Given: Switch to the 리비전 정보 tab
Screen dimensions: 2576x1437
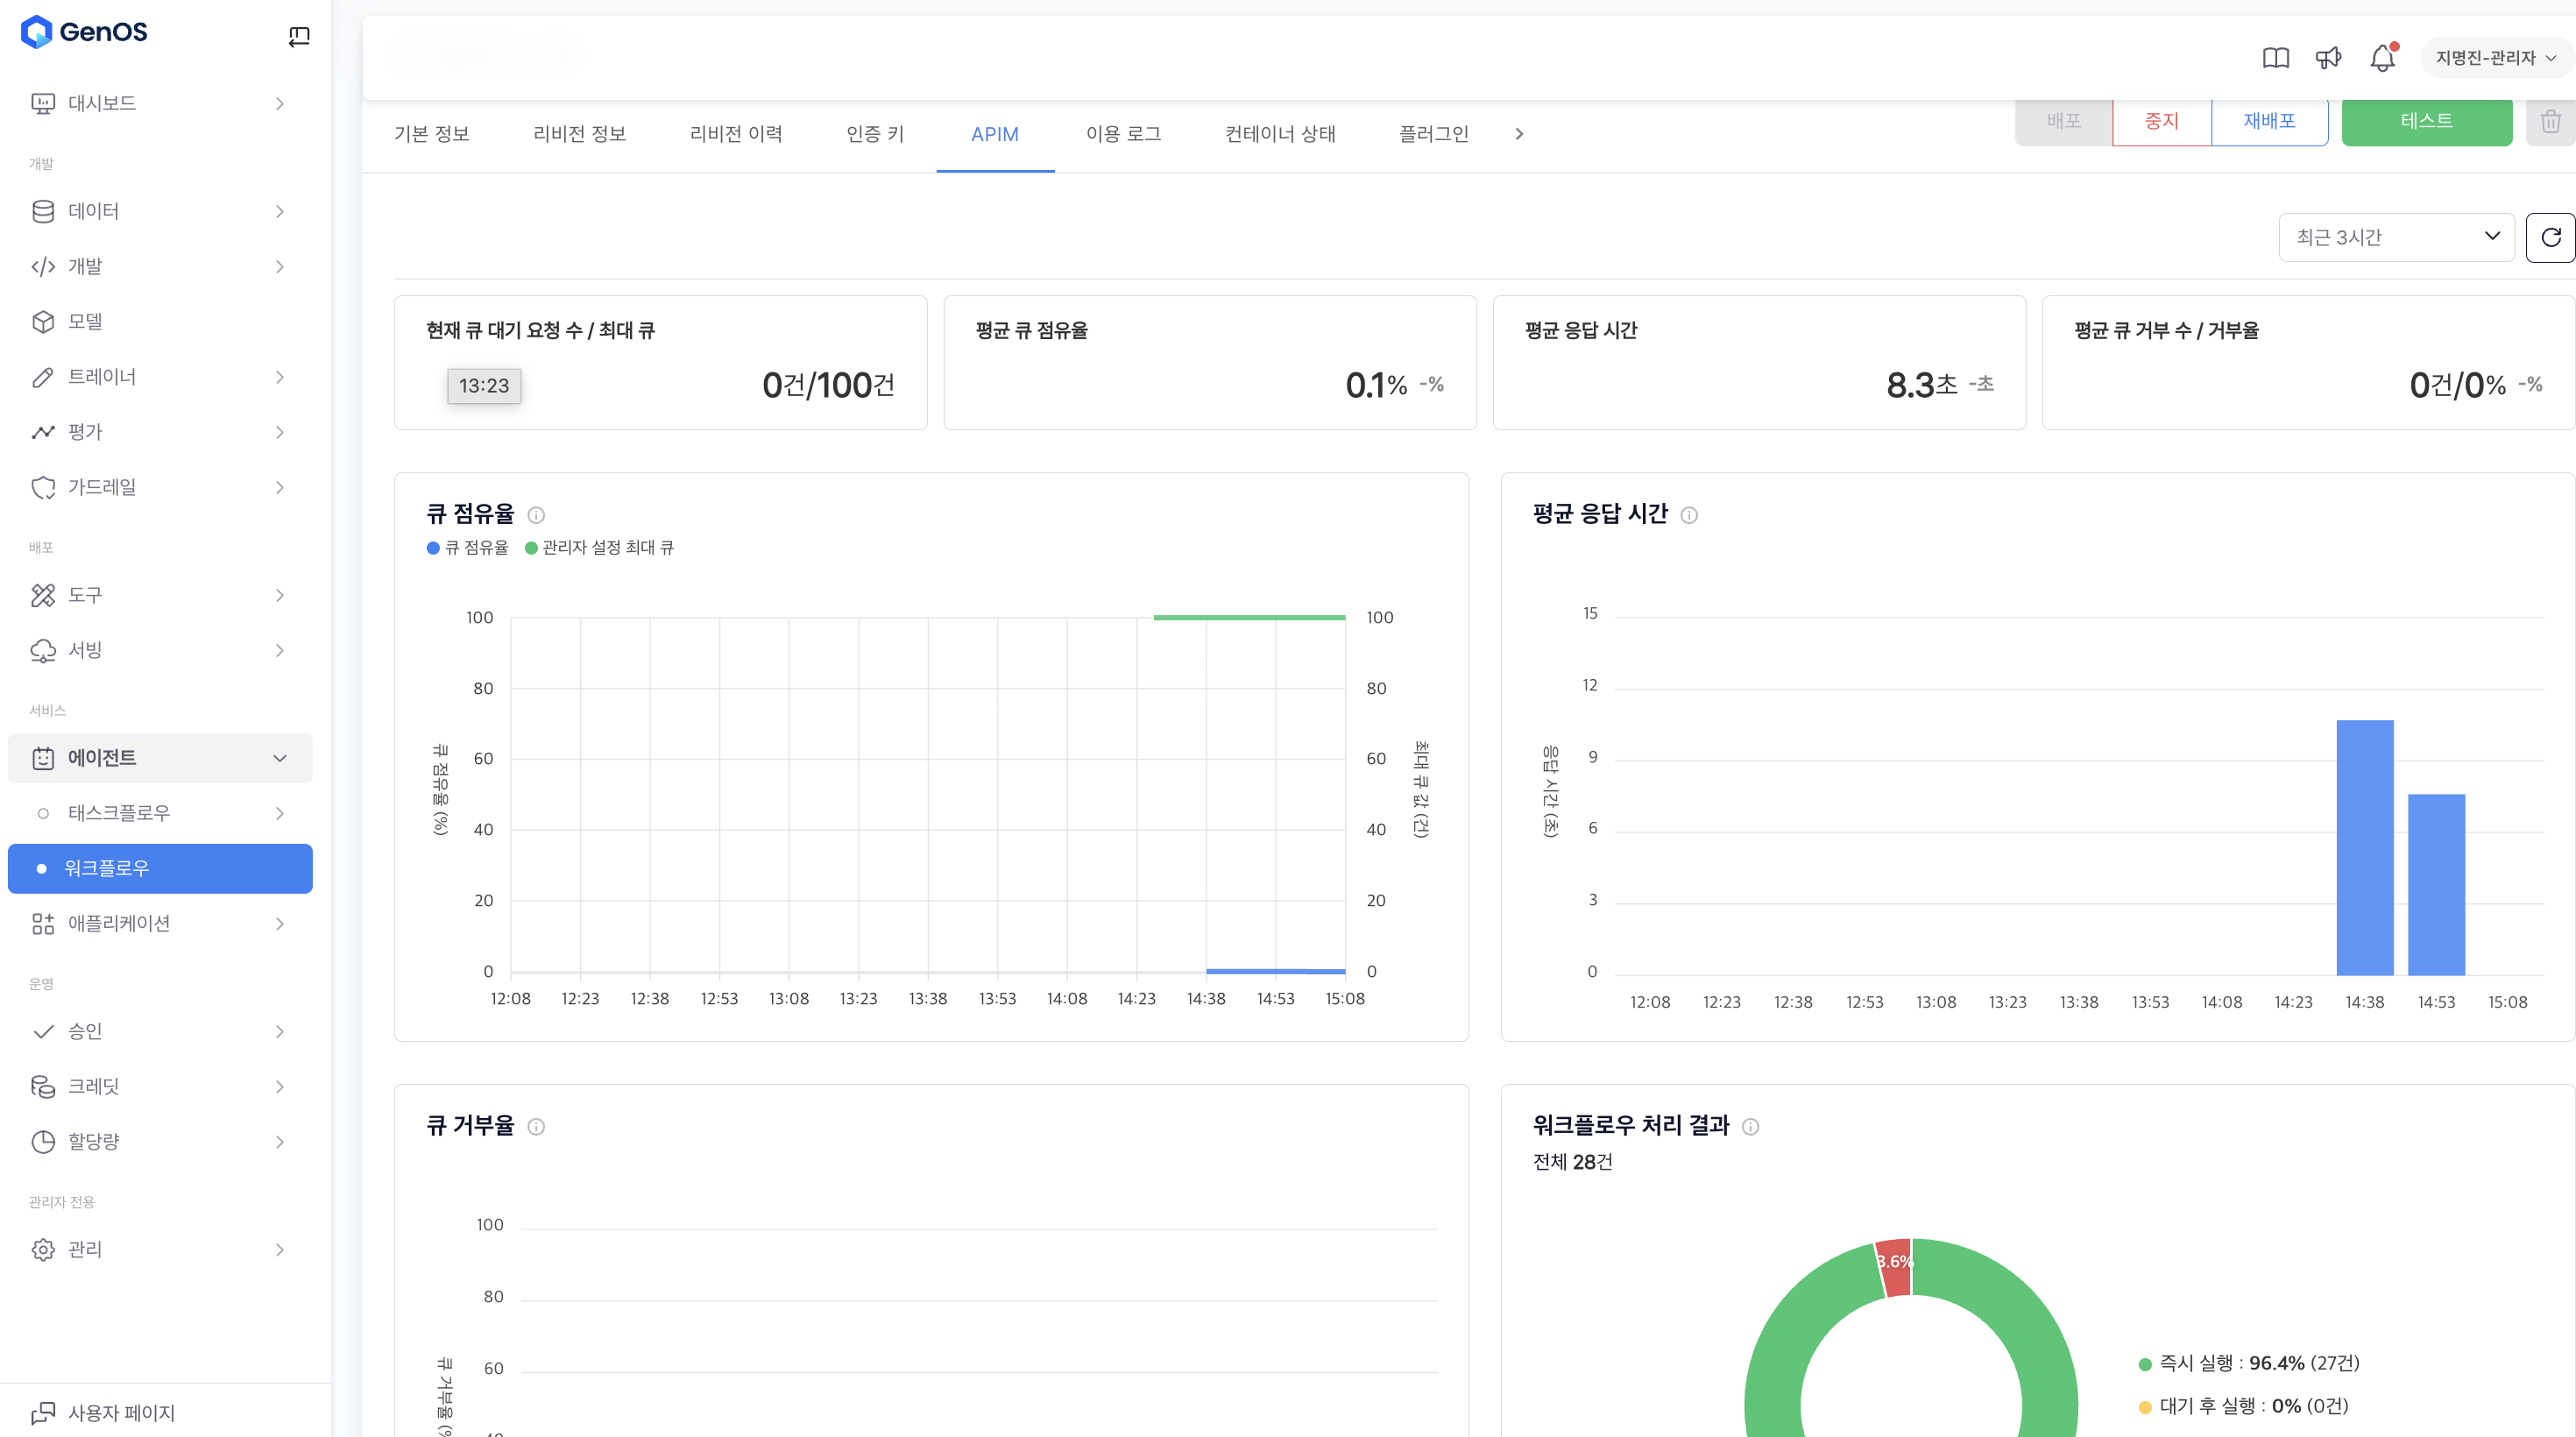Looking at the screenshot, I should coord(580,134).
